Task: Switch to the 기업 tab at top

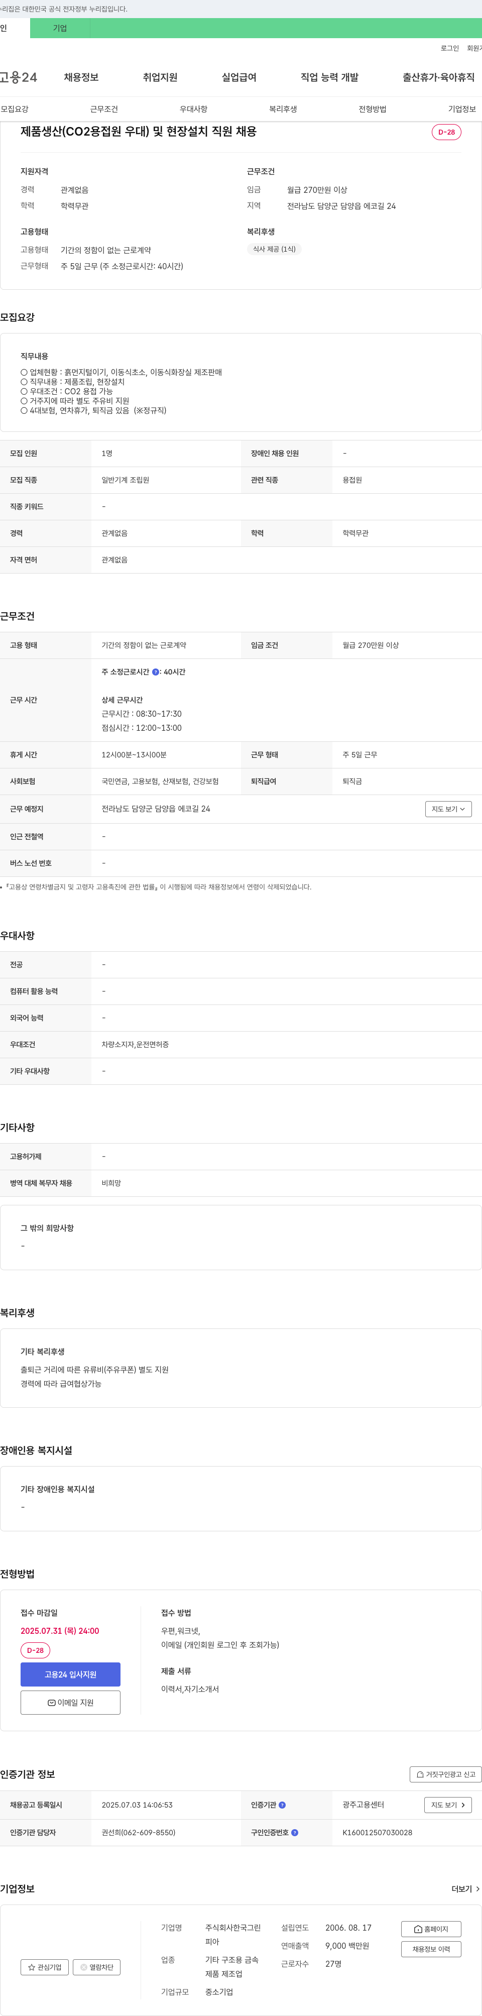Action: [60, 28]
